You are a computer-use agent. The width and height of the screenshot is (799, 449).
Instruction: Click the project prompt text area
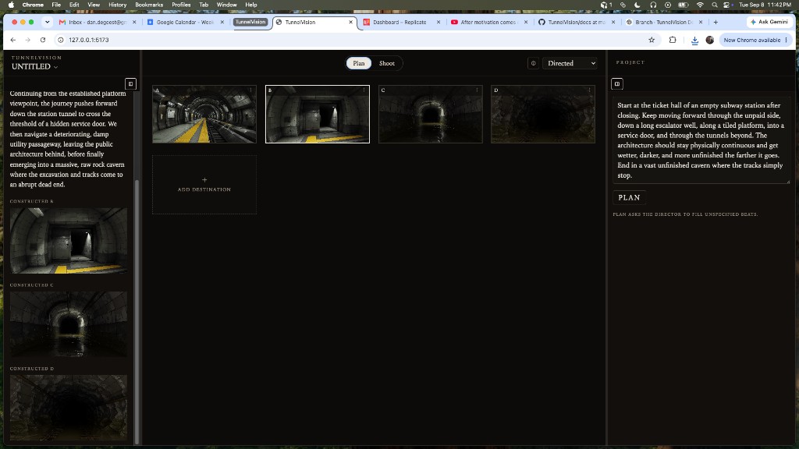tap(701, 140)
